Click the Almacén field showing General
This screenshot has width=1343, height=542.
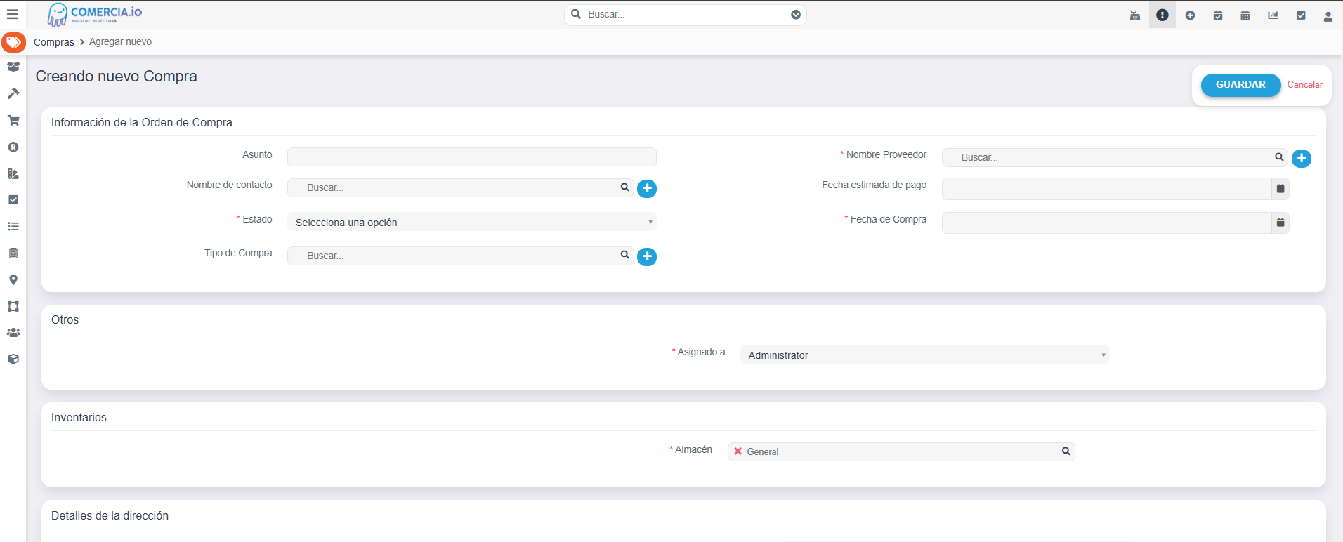pyautogui.click(x=901, y=451)
